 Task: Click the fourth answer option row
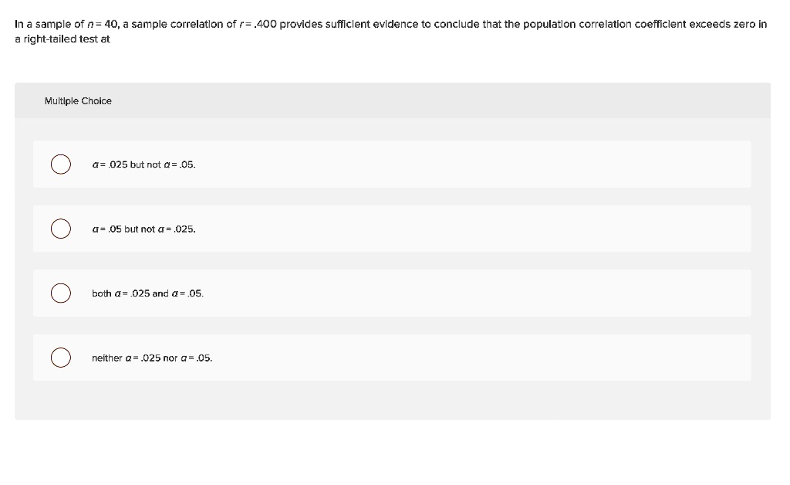click(392, 358)
